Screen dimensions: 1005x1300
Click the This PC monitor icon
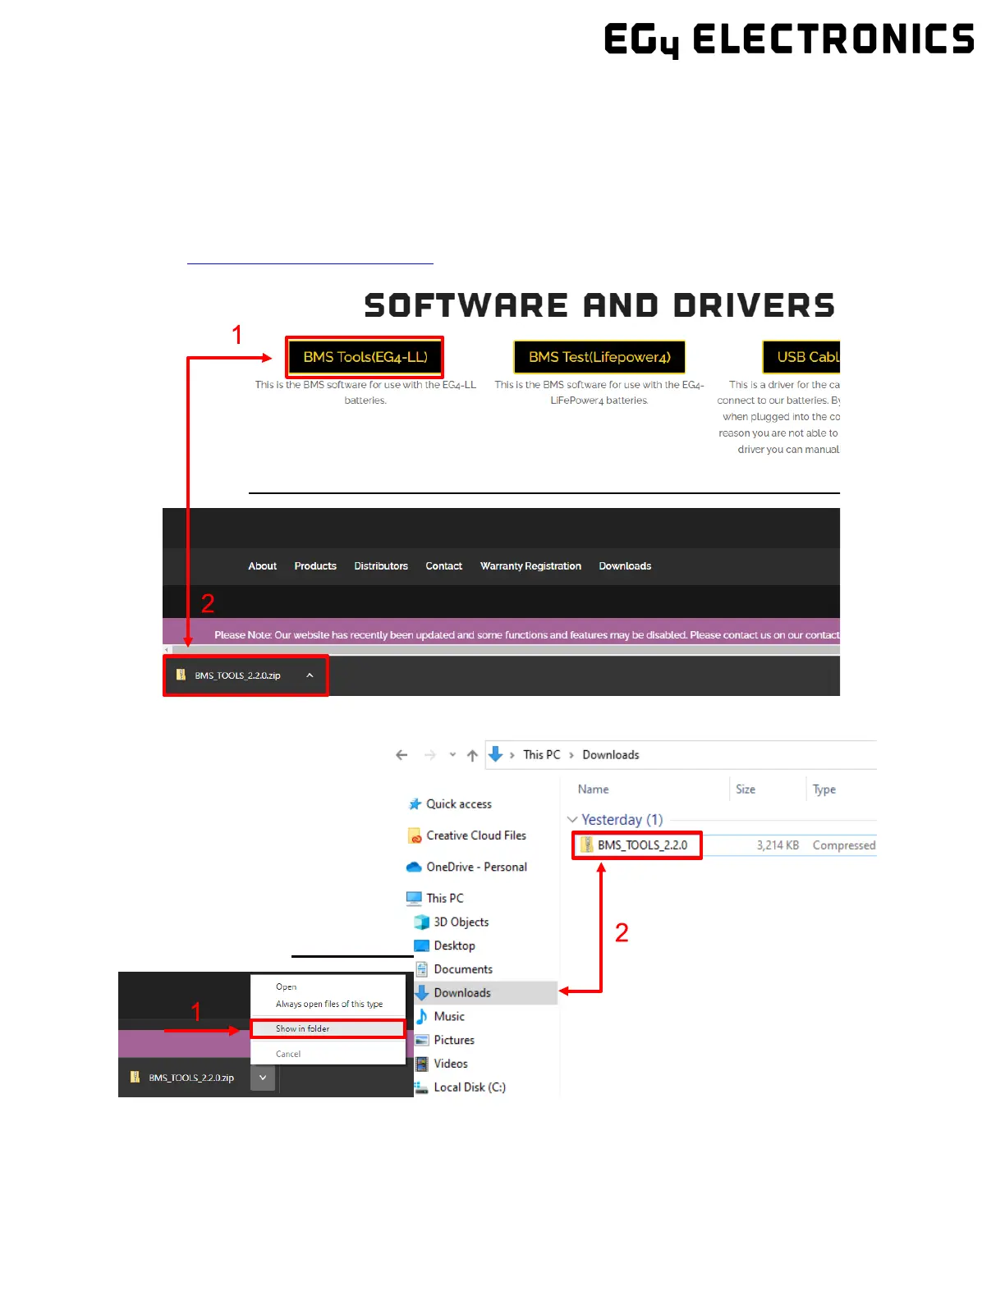tap(415, 899)
